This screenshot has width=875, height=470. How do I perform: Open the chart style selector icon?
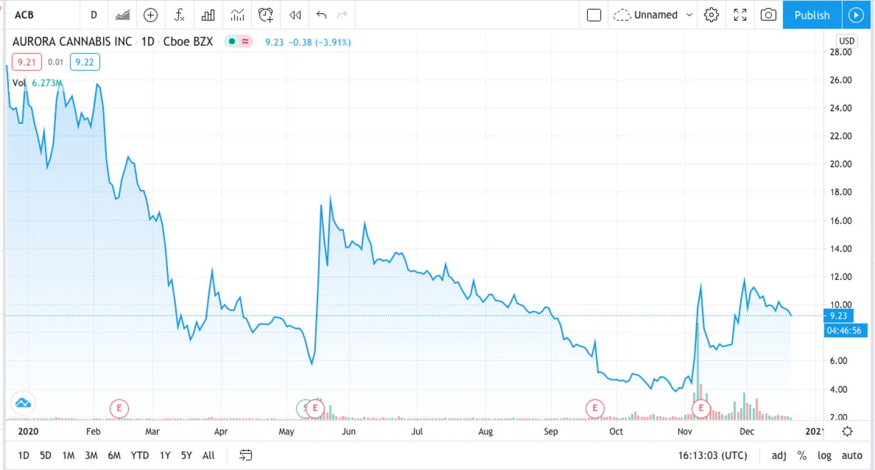(123, 15)
